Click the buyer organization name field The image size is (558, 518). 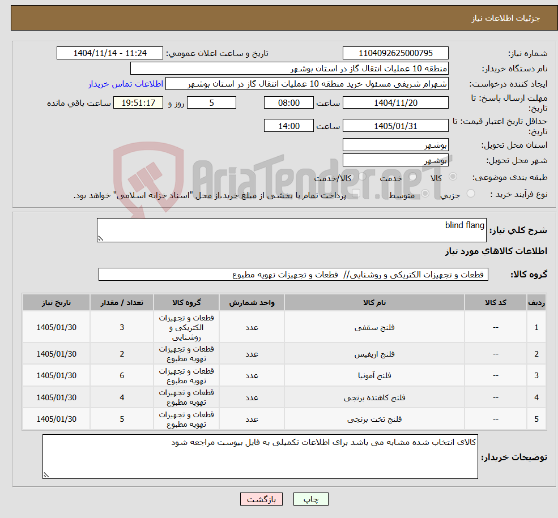[x=289, y=69]
